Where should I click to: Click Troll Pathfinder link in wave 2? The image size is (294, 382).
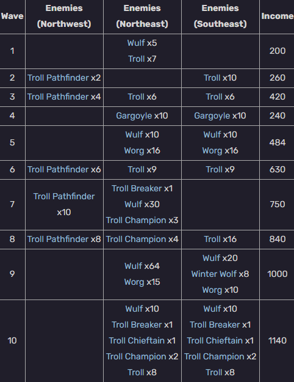(58, 78)
